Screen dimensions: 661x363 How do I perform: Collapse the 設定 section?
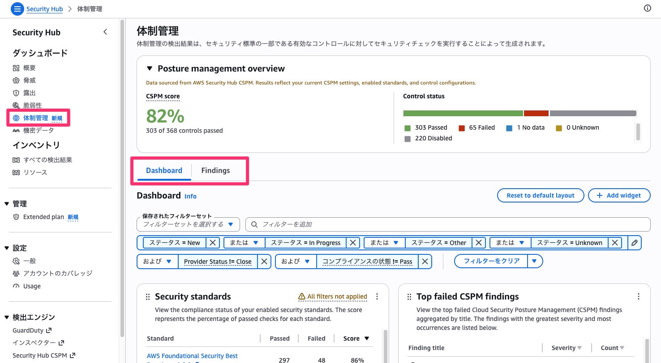coord(7,248)
